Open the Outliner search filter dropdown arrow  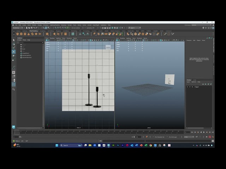pos(42,43)
